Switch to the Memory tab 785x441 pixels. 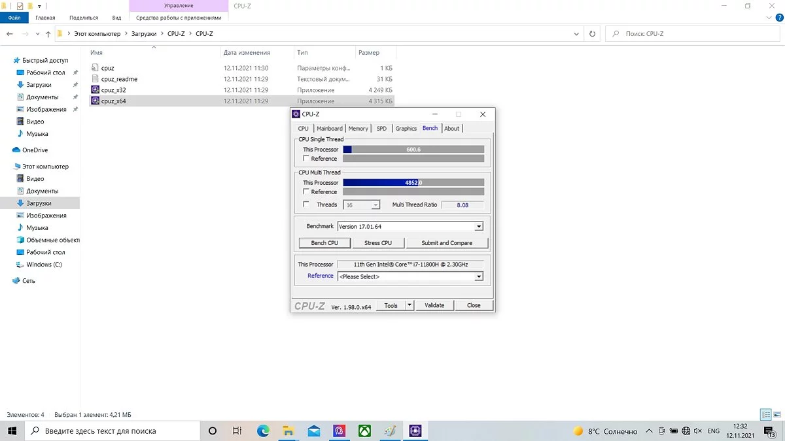pos(358,129)
